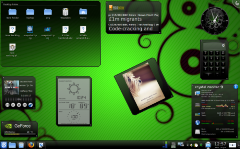Image resolution: width=240 pixels, height=149 pixels.
Task: Launch Firefox from the bottom panel
Action: [x=31, y=145]
